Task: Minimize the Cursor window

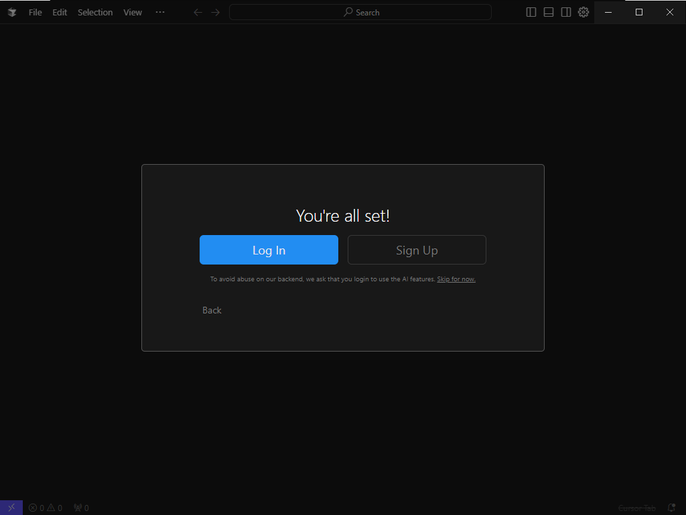Action: click(x=608, y=12)
